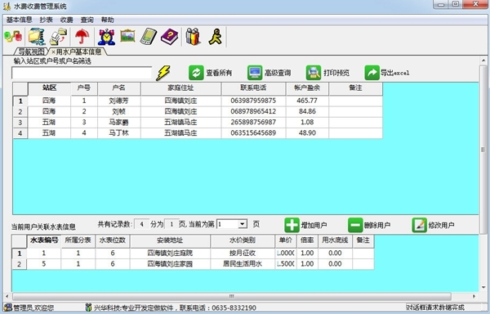Click the 分为 pages value field
Viewport: 490px width, 314px height.
tap(171, 224)
